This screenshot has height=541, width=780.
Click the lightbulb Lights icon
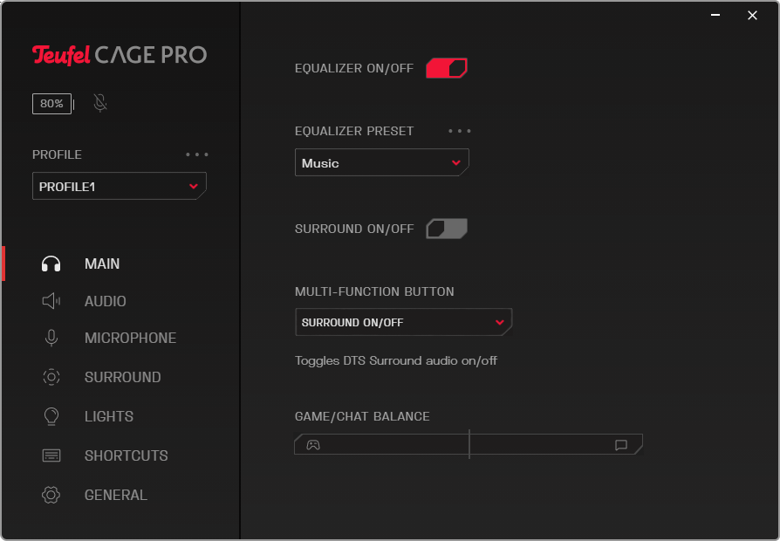click(x=51, y=416)
